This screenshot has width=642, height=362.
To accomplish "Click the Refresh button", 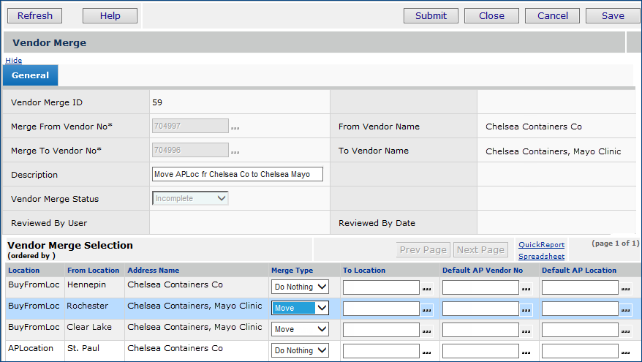I will (x=34, y=15).
